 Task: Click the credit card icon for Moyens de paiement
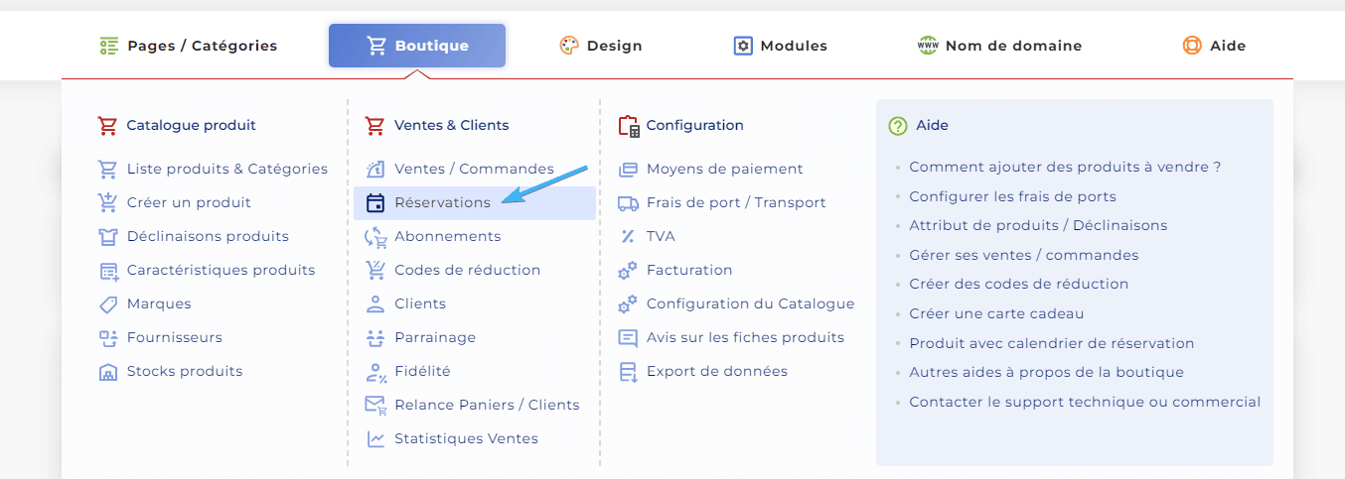click(628, 170)
